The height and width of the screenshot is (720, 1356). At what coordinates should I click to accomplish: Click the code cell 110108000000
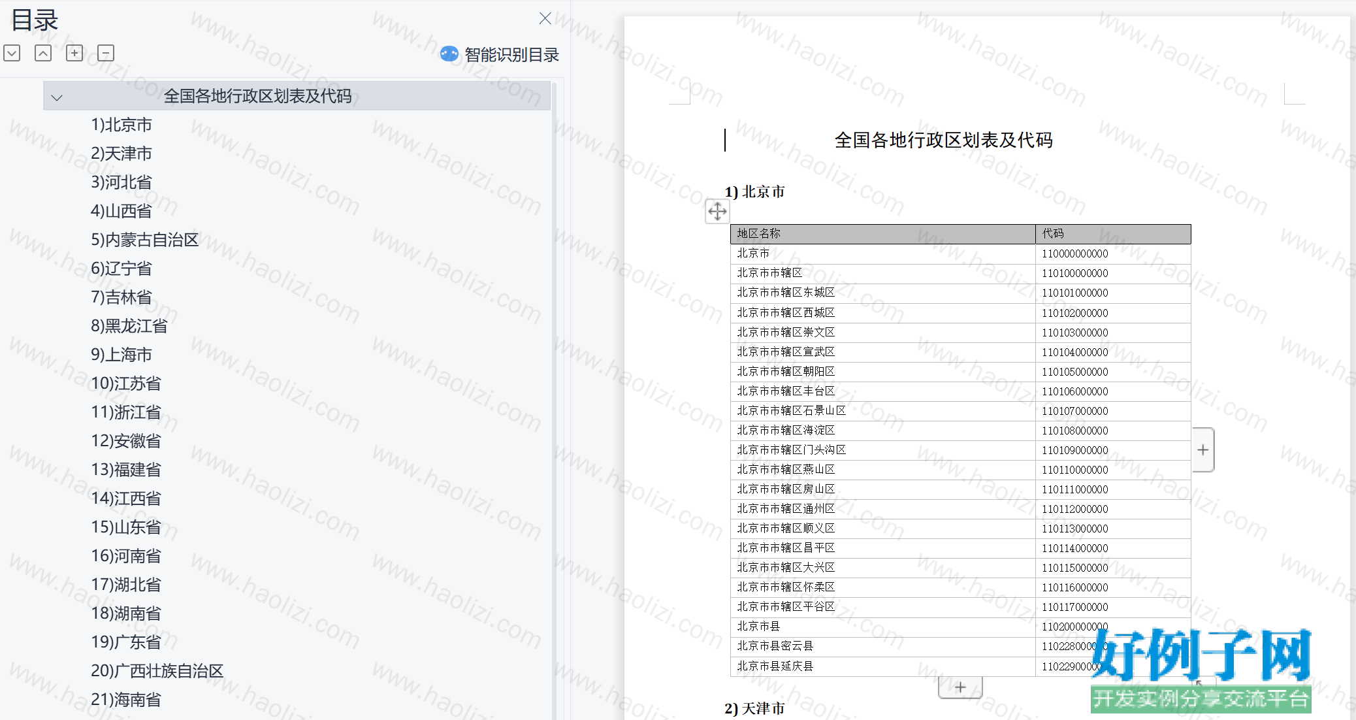pyautogui.click(x=1113, y=430)
